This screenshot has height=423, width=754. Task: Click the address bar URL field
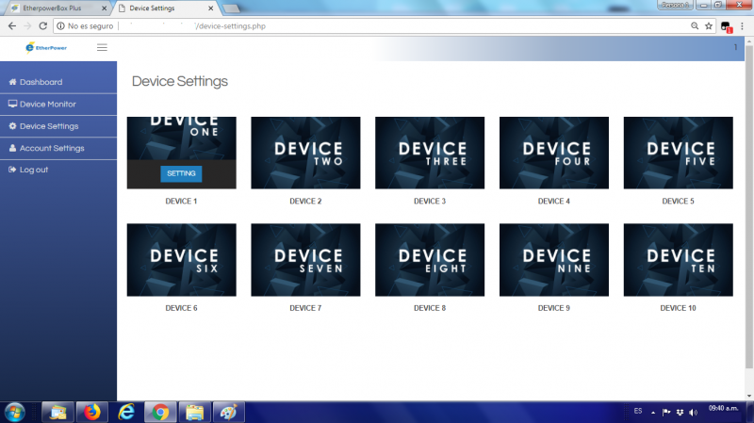[377, 25]
